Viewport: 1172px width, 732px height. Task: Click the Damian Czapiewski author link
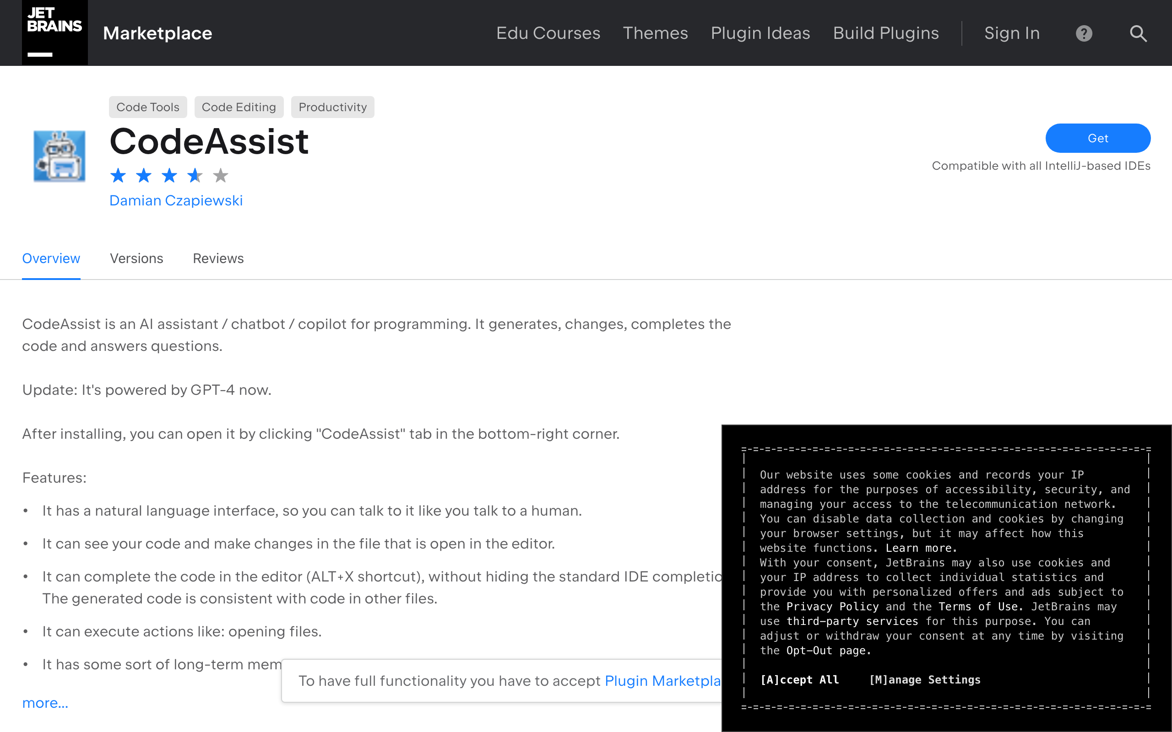click(175, 201)
